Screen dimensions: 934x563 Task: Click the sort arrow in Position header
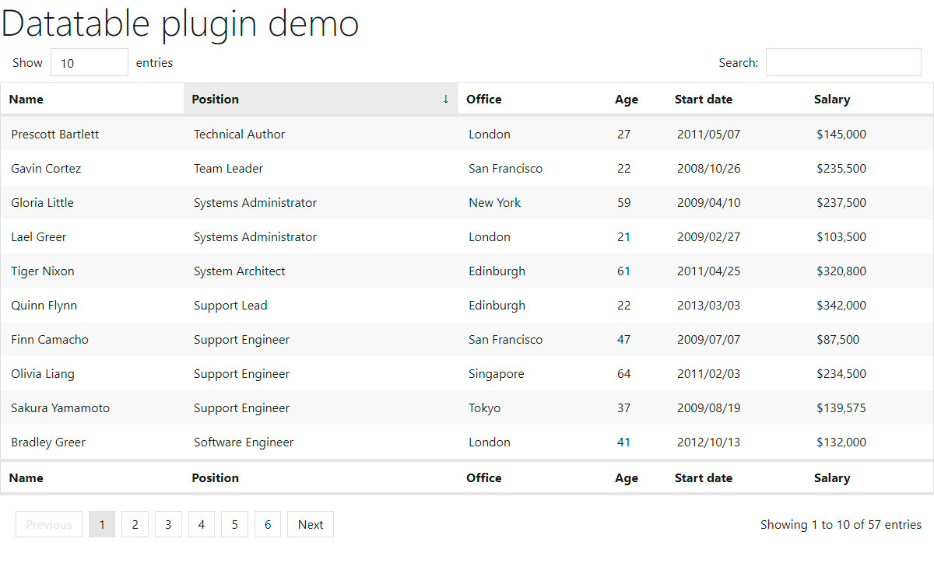445,99
